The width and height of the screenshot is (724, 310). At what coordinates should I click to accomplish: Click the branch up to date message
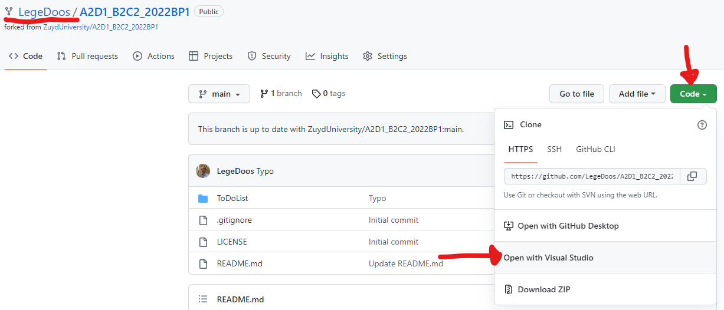point(331,129)
